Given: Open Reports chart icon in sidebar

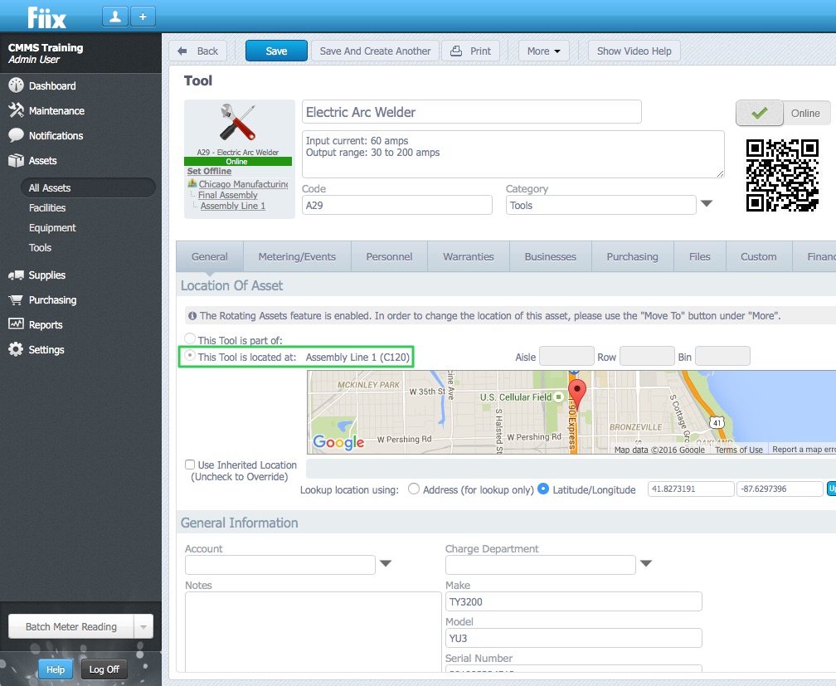Looking at the screenshot, I should [x=16, y=324].
